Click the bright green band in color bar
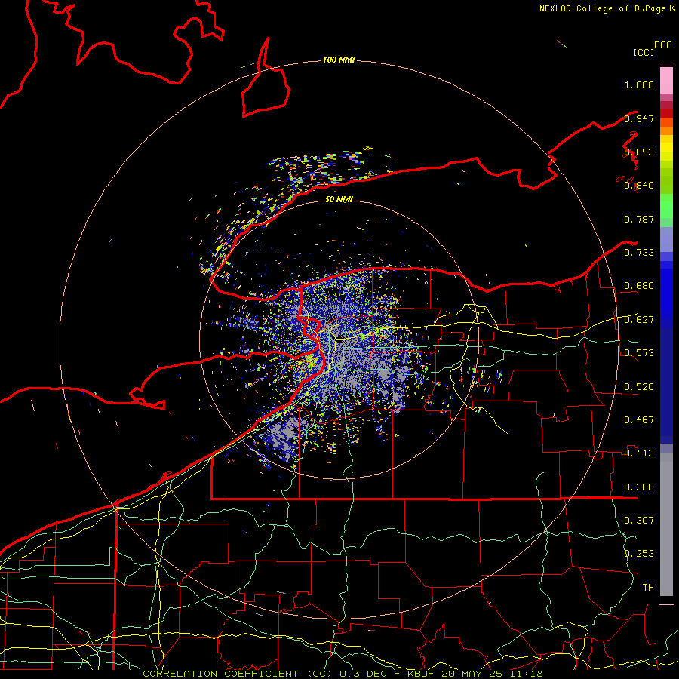Image resolution: width=679 pixels, height=679 pixels. (666, 206)
